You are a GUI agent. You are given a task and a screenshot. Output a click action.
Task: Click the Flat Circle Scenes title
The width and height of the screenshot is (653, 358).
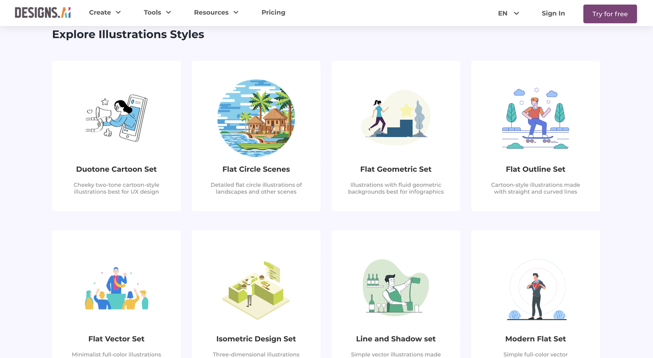[x=256, y=169]
